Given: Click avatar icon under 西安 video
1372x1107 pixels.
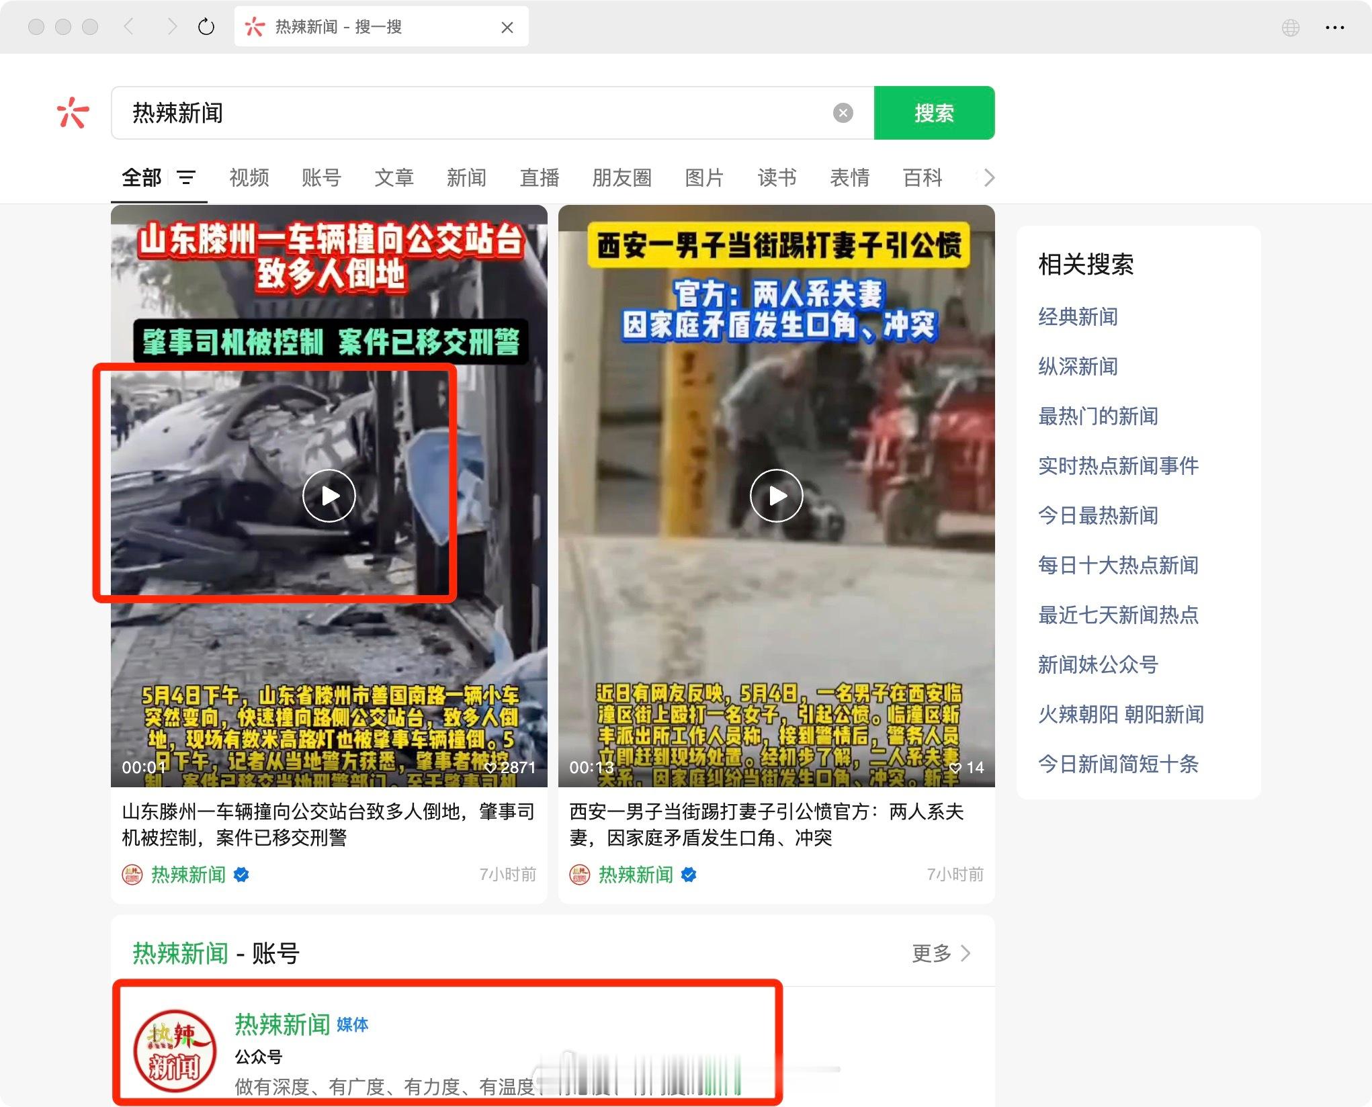Looking at the screenshot, I should (x=579, y=875).
